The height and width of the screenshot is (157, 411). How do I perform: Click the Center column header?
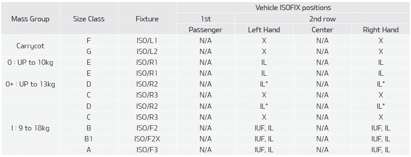click(x=322, y=30)
